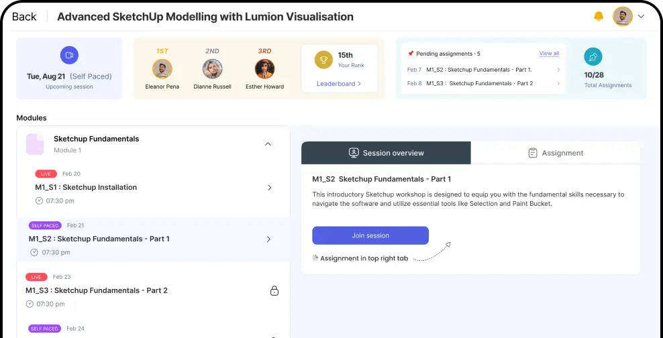Click the teal Total Assignments pen icon
Image resolution: width=663 pixels, height=338 pixels.
pyautogui.click(x=593, y=56)
